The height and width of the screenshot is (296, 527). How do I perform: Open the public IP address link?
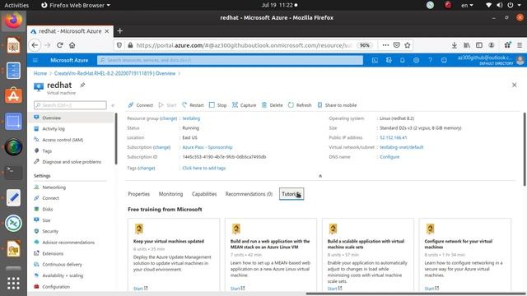pyautogui.click(x=394, y=137)
